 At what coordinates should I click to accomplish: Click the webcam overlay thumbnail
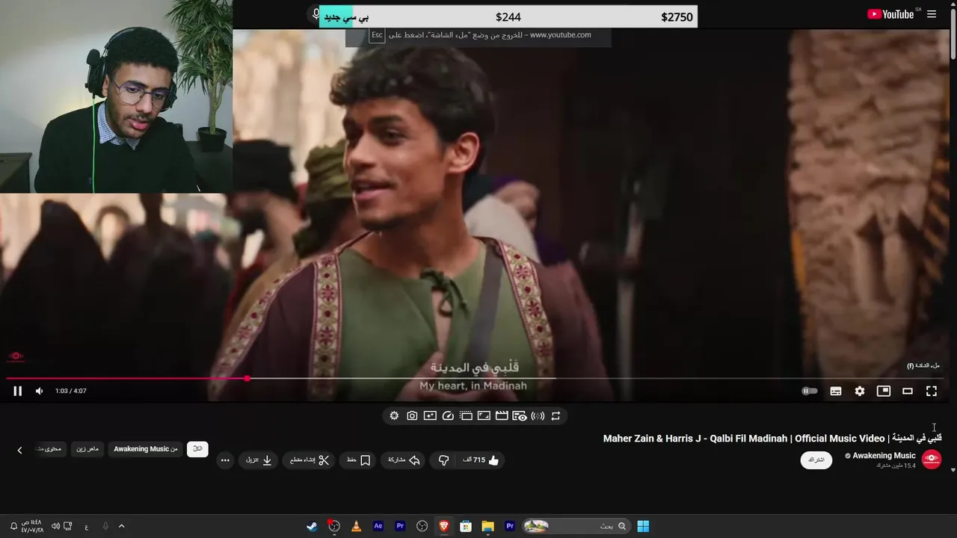116,96
